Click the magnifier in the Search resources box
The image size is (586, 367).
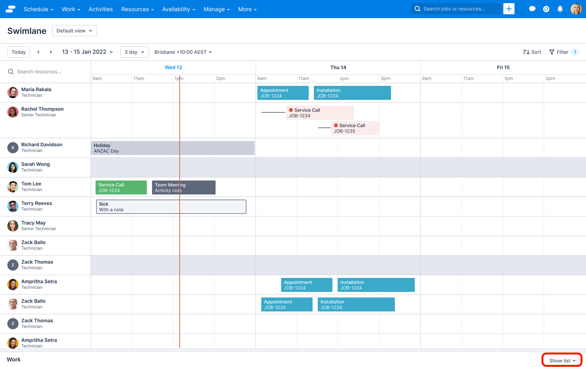11,71
